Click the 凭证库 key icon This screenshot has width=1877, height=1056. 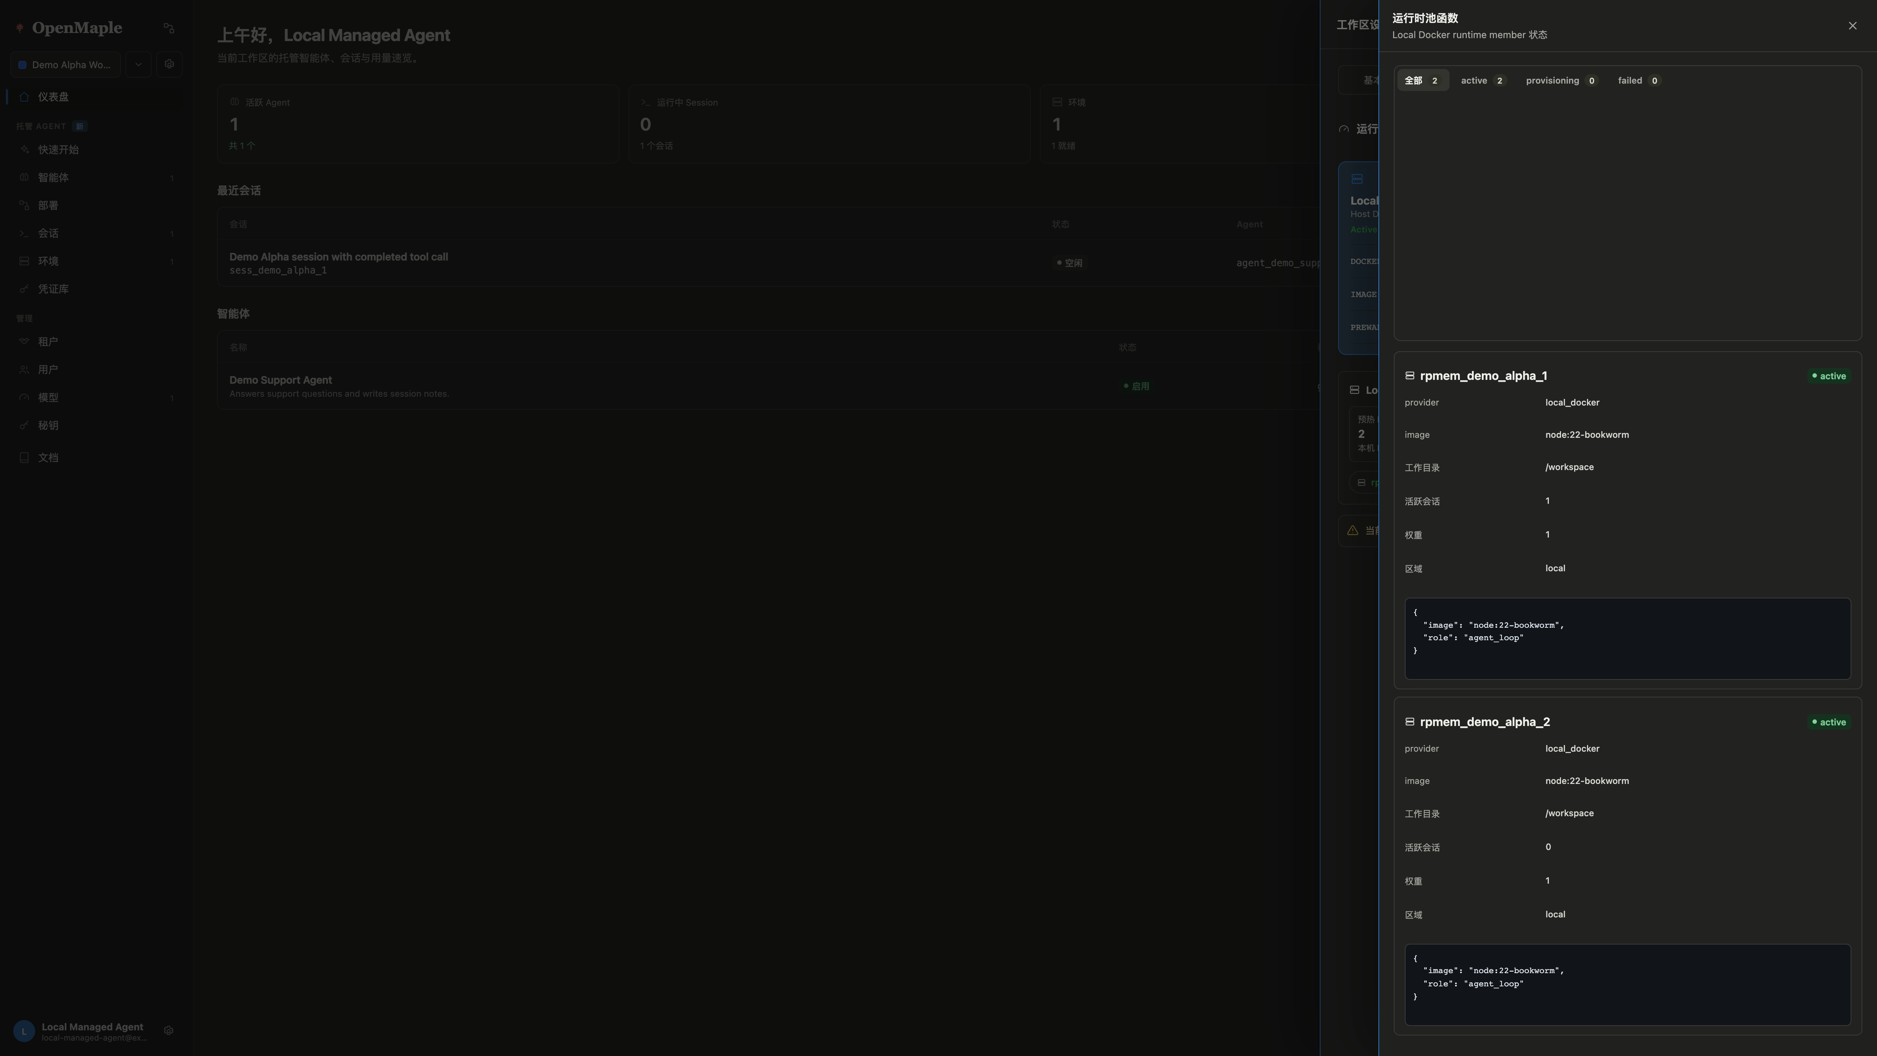[x=24, y=289]
